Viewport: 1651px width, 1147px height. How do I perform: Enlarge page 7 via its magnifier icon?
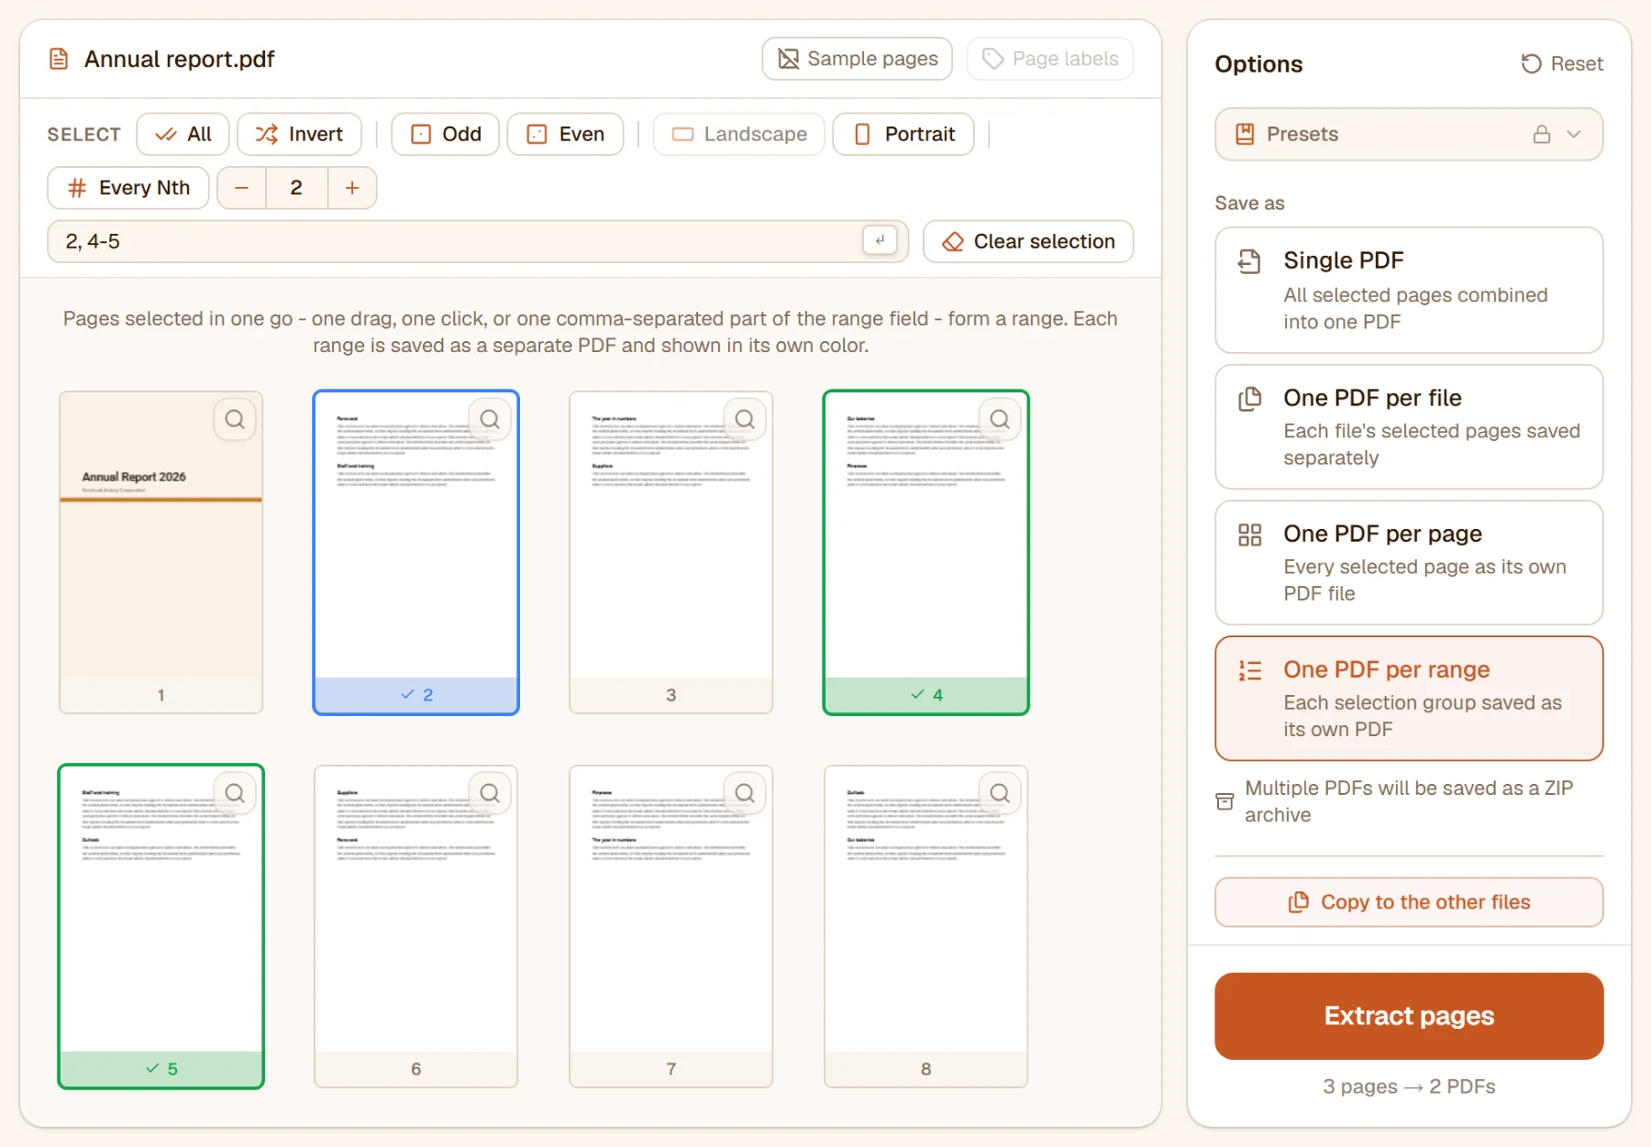coord(745,794)
